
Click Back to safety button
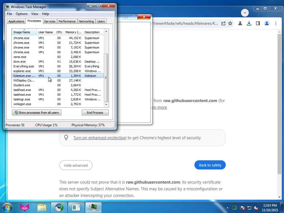click(x=210, y=165)
